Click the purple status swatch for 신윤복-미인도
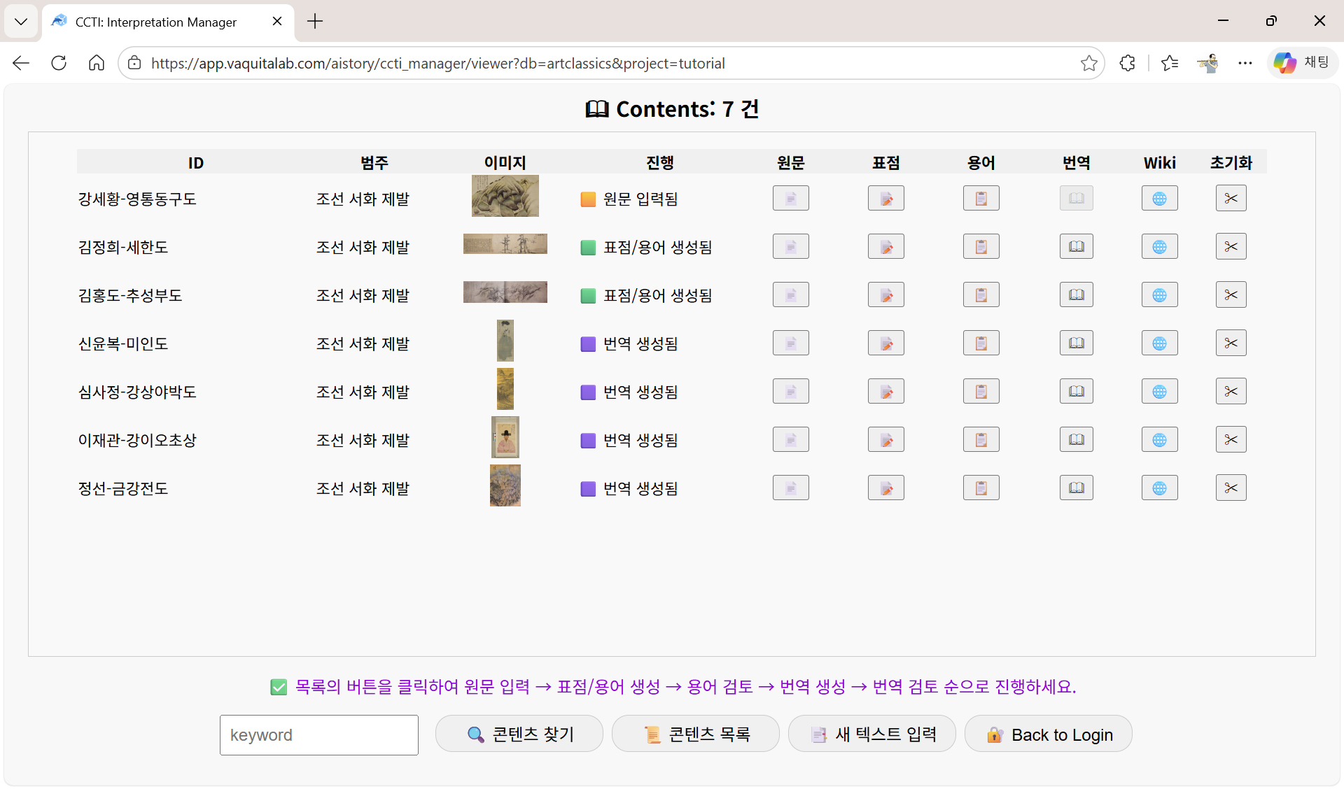1344x789 pixels. pyautogui.click(x=588, y=343)
